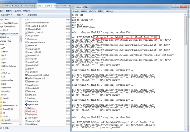190x132 pixels.
Task: Select fluent19.3.0 folder in navigation tree
Action: tap(8, 109)
